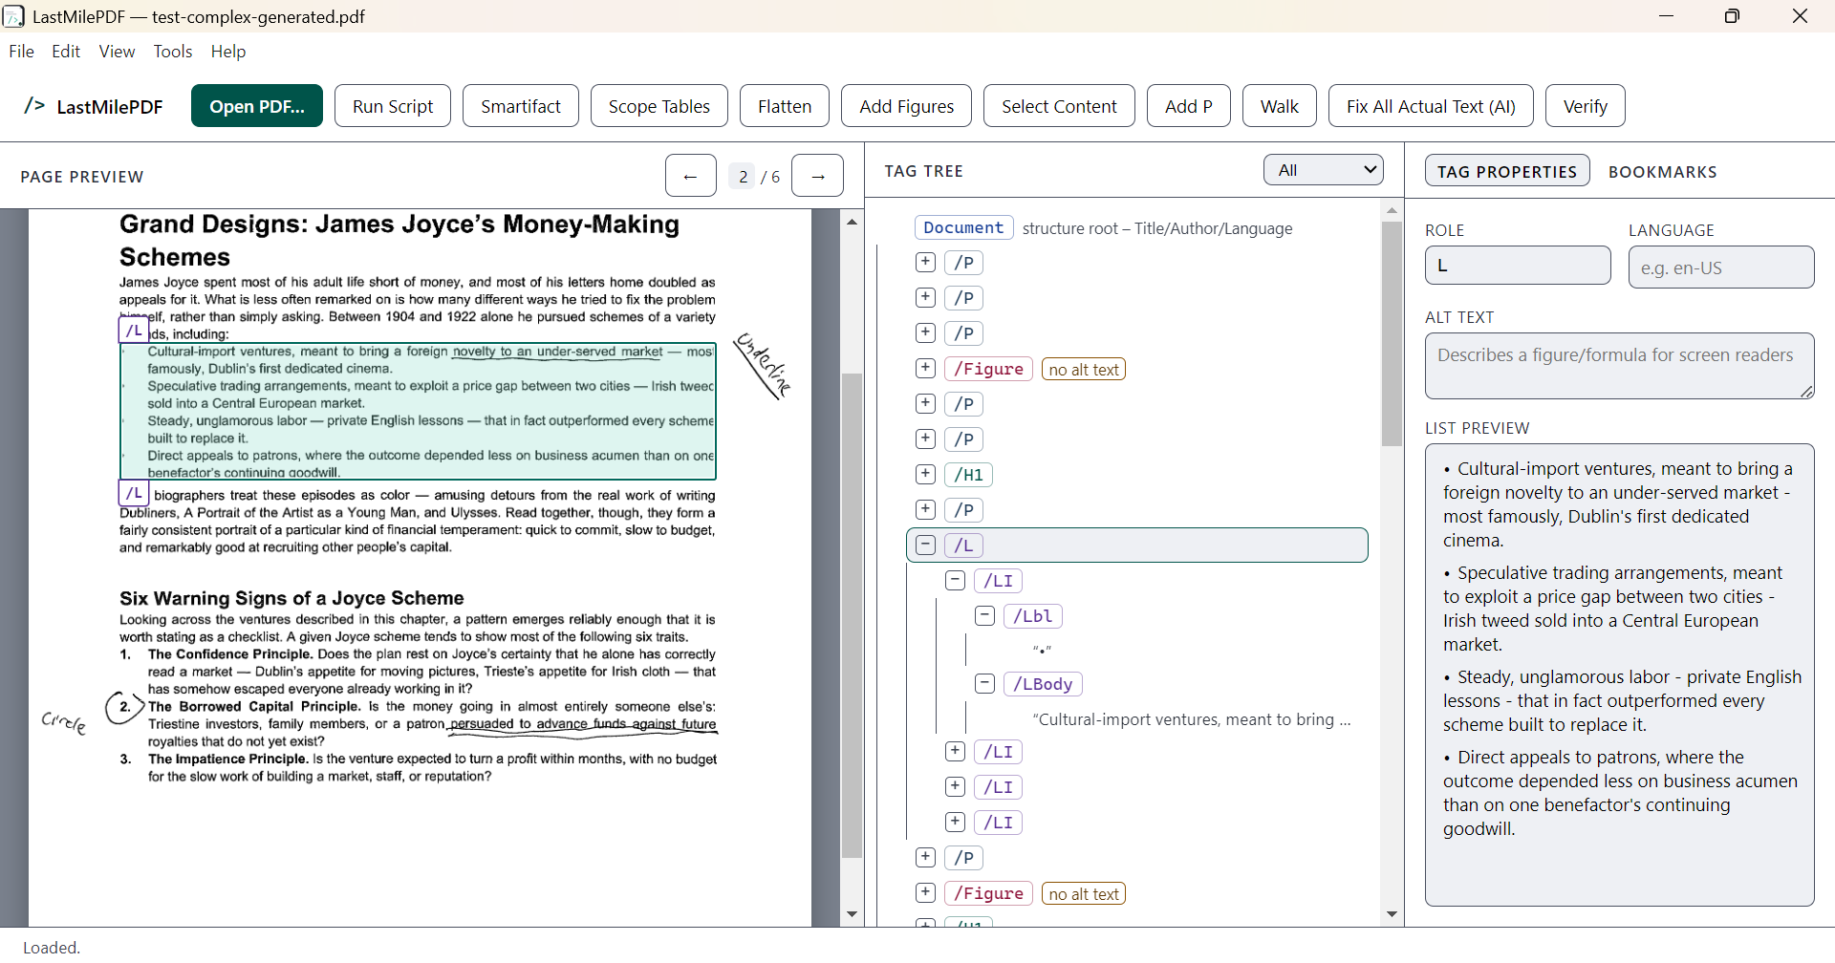Select the selected /L tag row label

(963, 546)
